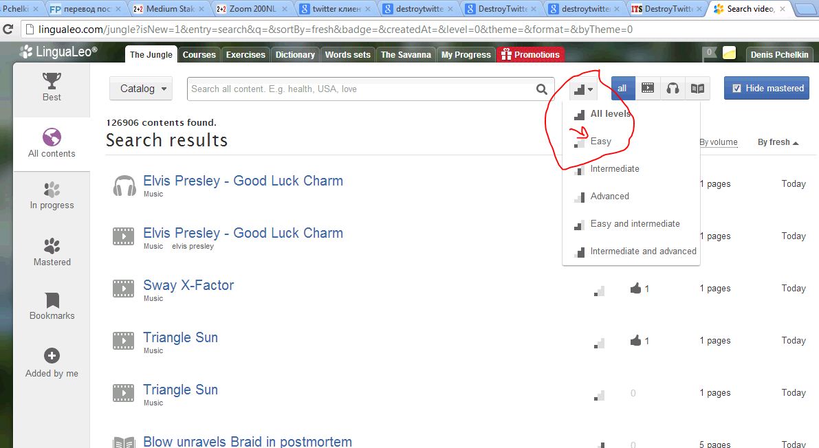Switch to Exercises tab
Screen dimensions: 819x448
pyautogui.click(x=245, y=54)
